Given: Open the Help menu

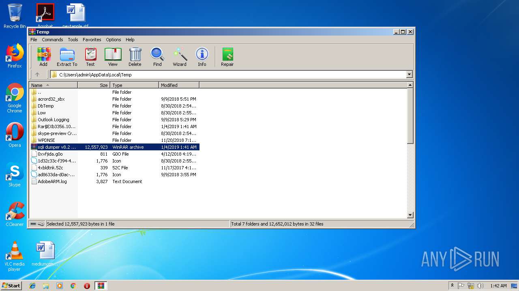Looking at the screenshot, I should [130, 40].
